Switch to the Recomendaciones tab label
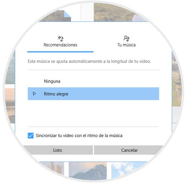The image size is (187, 183). coord(60,45)
